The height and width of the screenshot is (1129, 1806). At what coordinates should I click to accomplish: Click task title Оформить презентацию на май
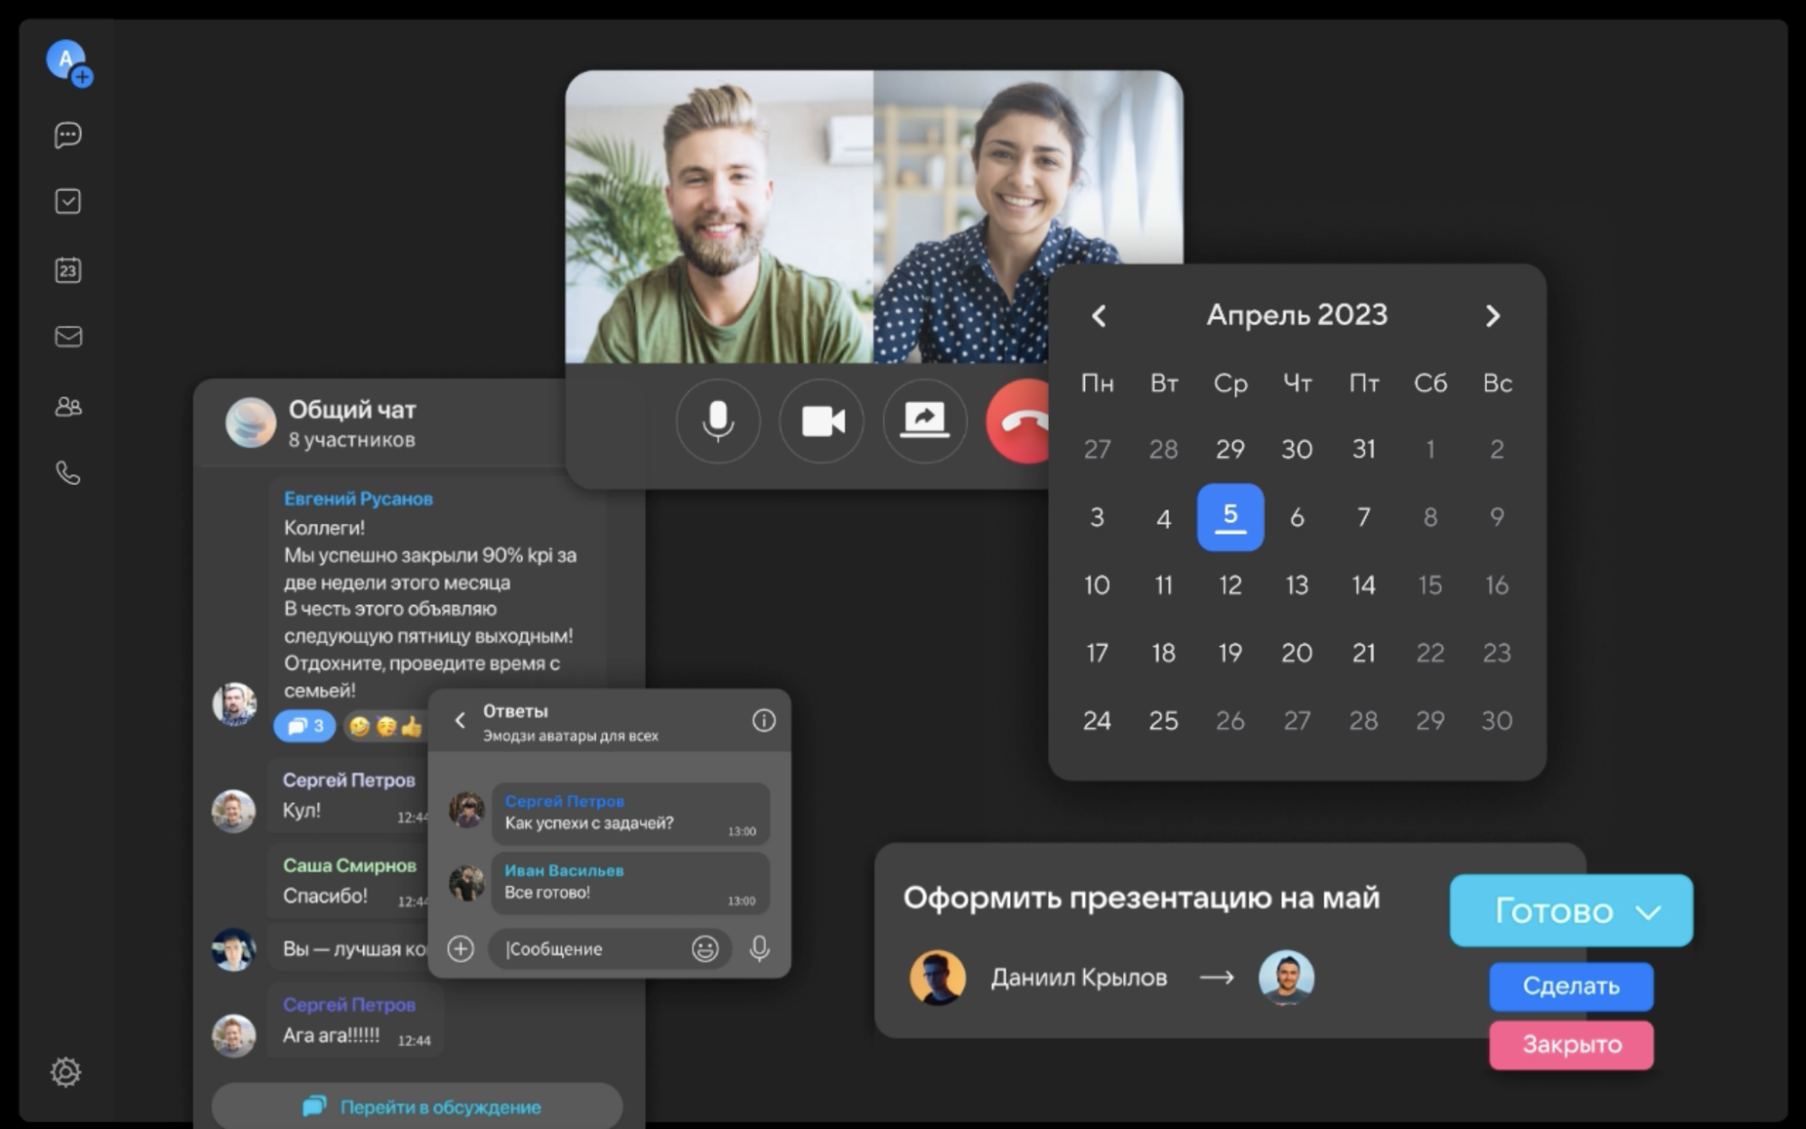[1141, 898]
